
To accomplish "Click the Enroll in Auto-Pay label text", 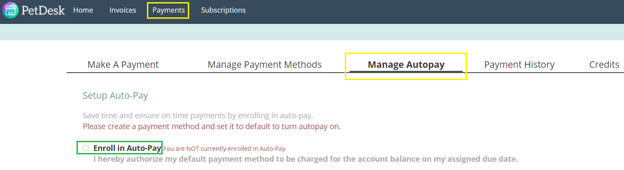I will pos(127,148).
